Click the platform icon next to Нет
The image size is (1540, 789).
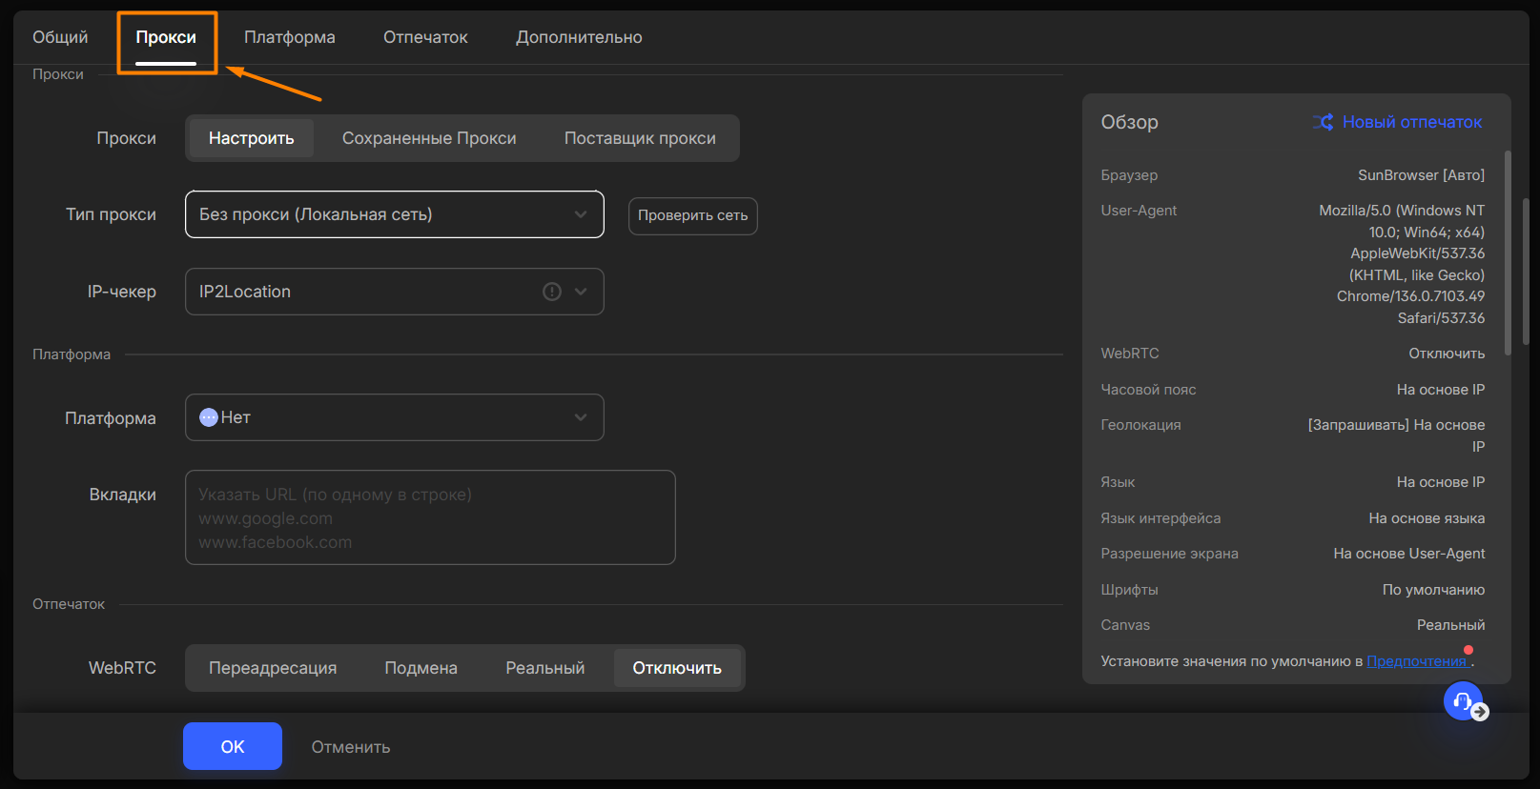tap(209, 417)
